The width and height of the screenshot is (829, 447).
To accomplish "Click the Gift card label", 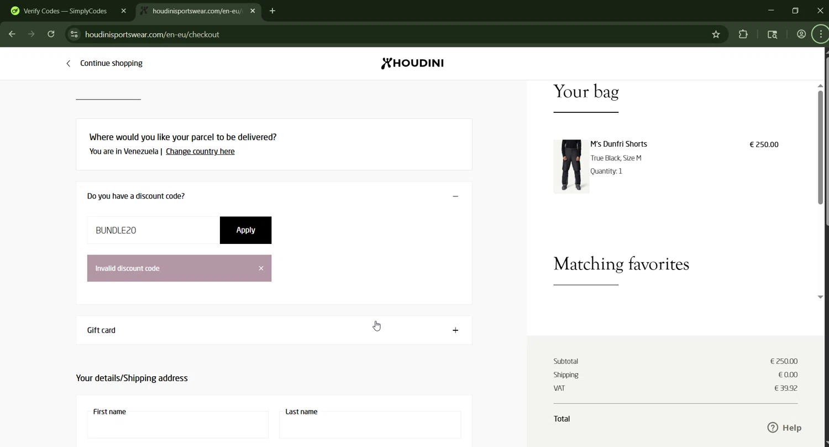I will [101, 330].
